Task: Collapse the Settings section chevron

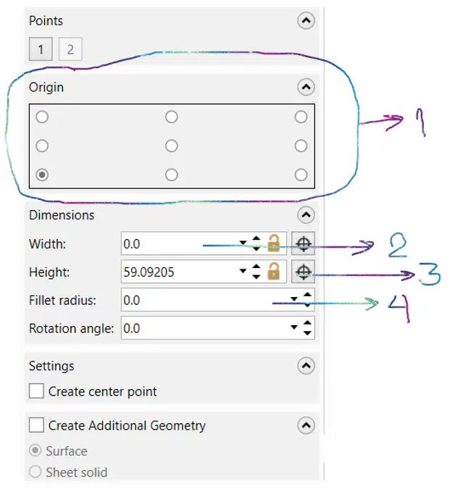Action: click(306, 366)
